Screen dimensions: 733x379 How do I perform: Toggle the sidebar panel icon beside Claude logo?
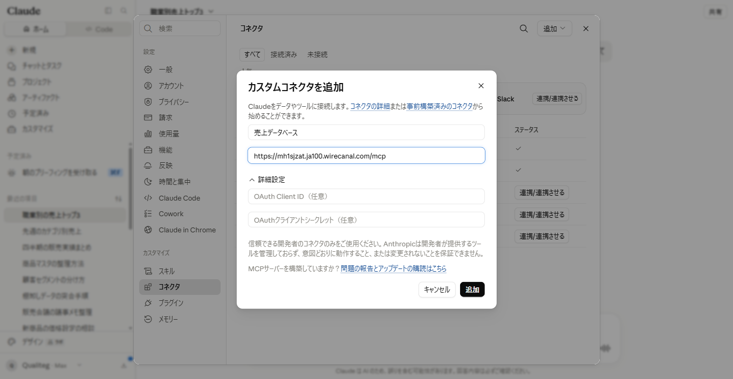click(108, 11)
